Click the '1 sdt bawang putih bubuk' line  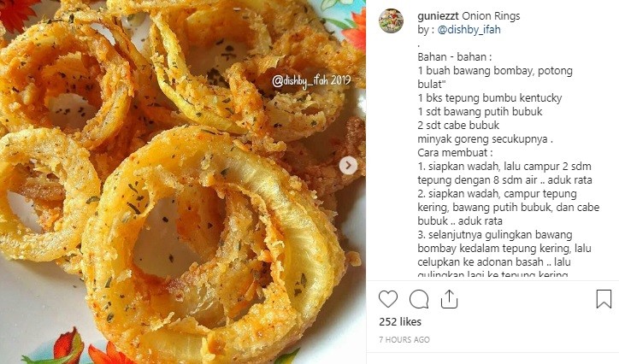click(x=480, y=112)
